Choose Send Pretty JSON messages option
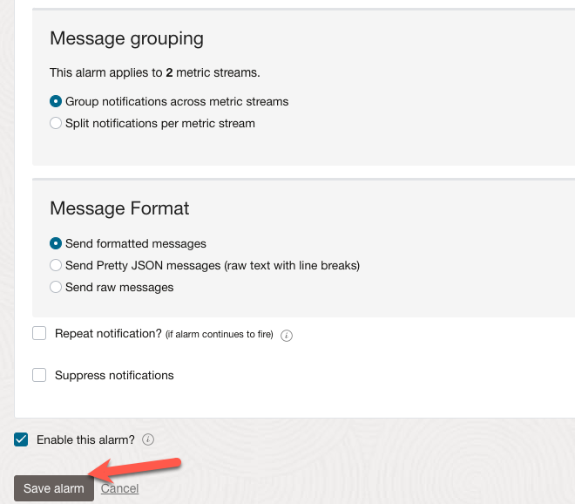 pos(56,265)
